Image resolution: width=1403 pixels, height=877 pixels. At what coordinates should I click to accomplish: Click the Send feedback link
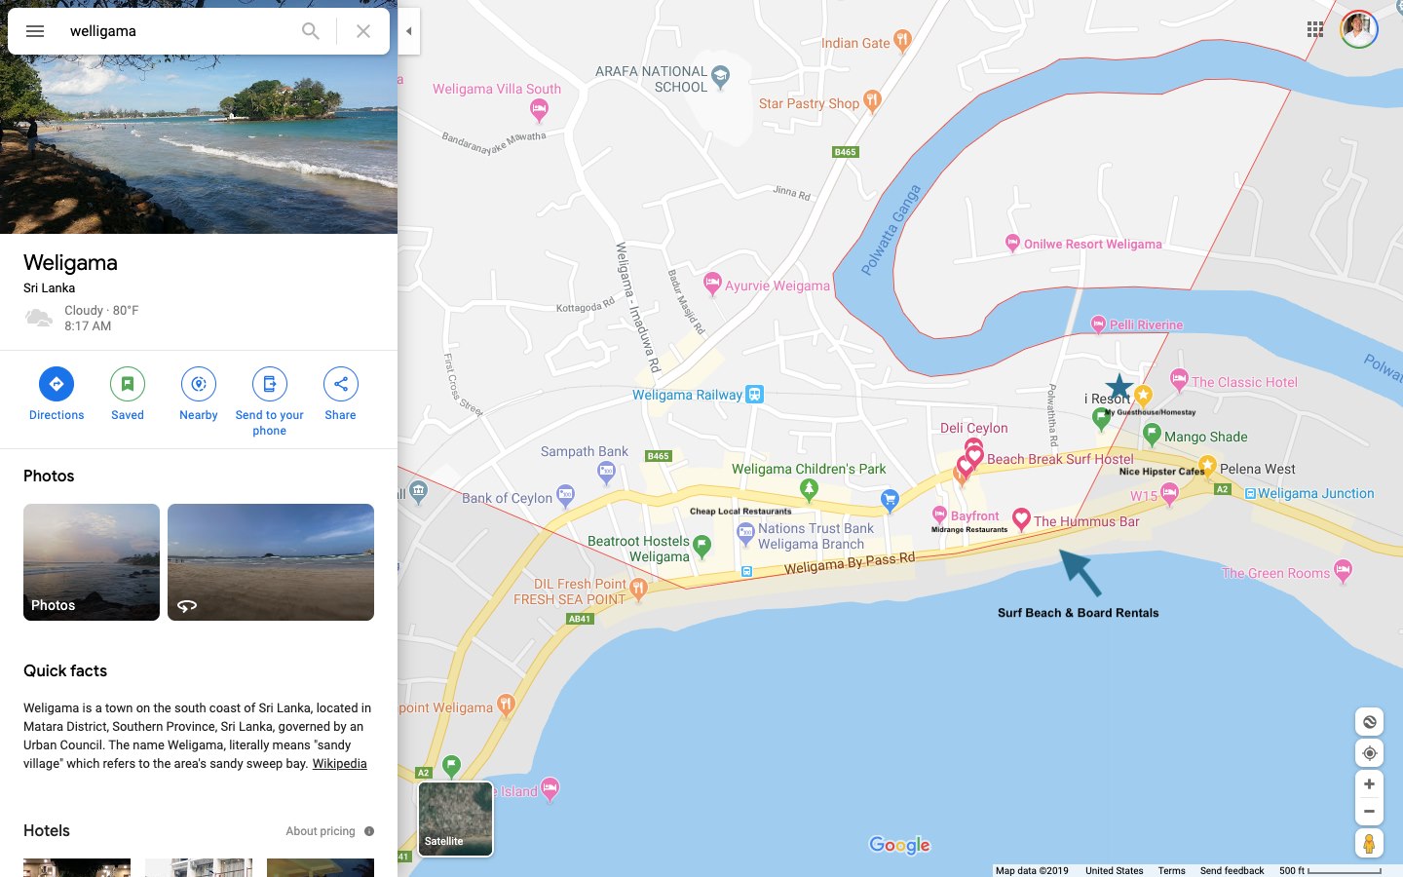[x=1232, y=870]
